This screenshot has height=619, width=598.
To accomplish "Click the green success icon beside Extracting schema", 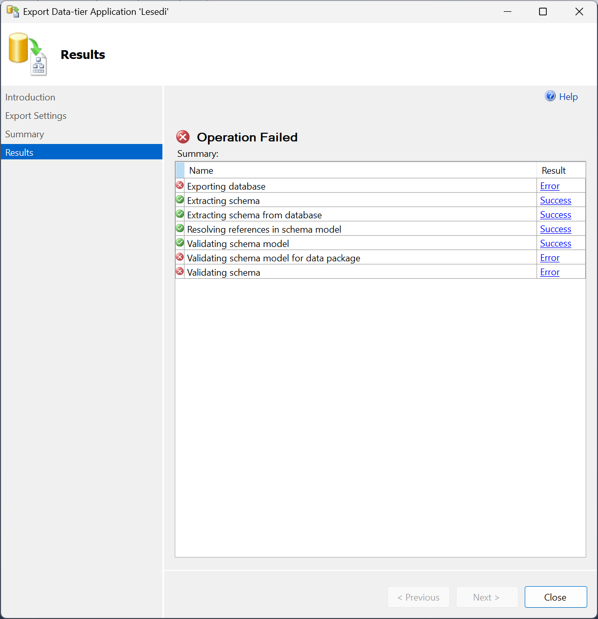I will pyautogui.click(x=179, y=199).
